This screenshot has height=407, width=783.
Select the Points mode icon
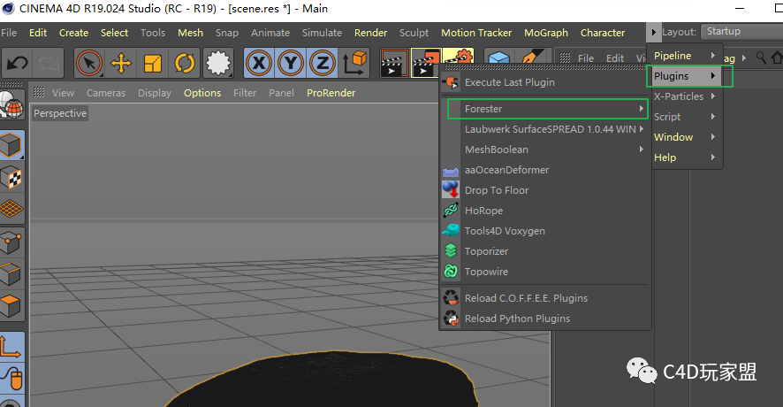[11, 243]
